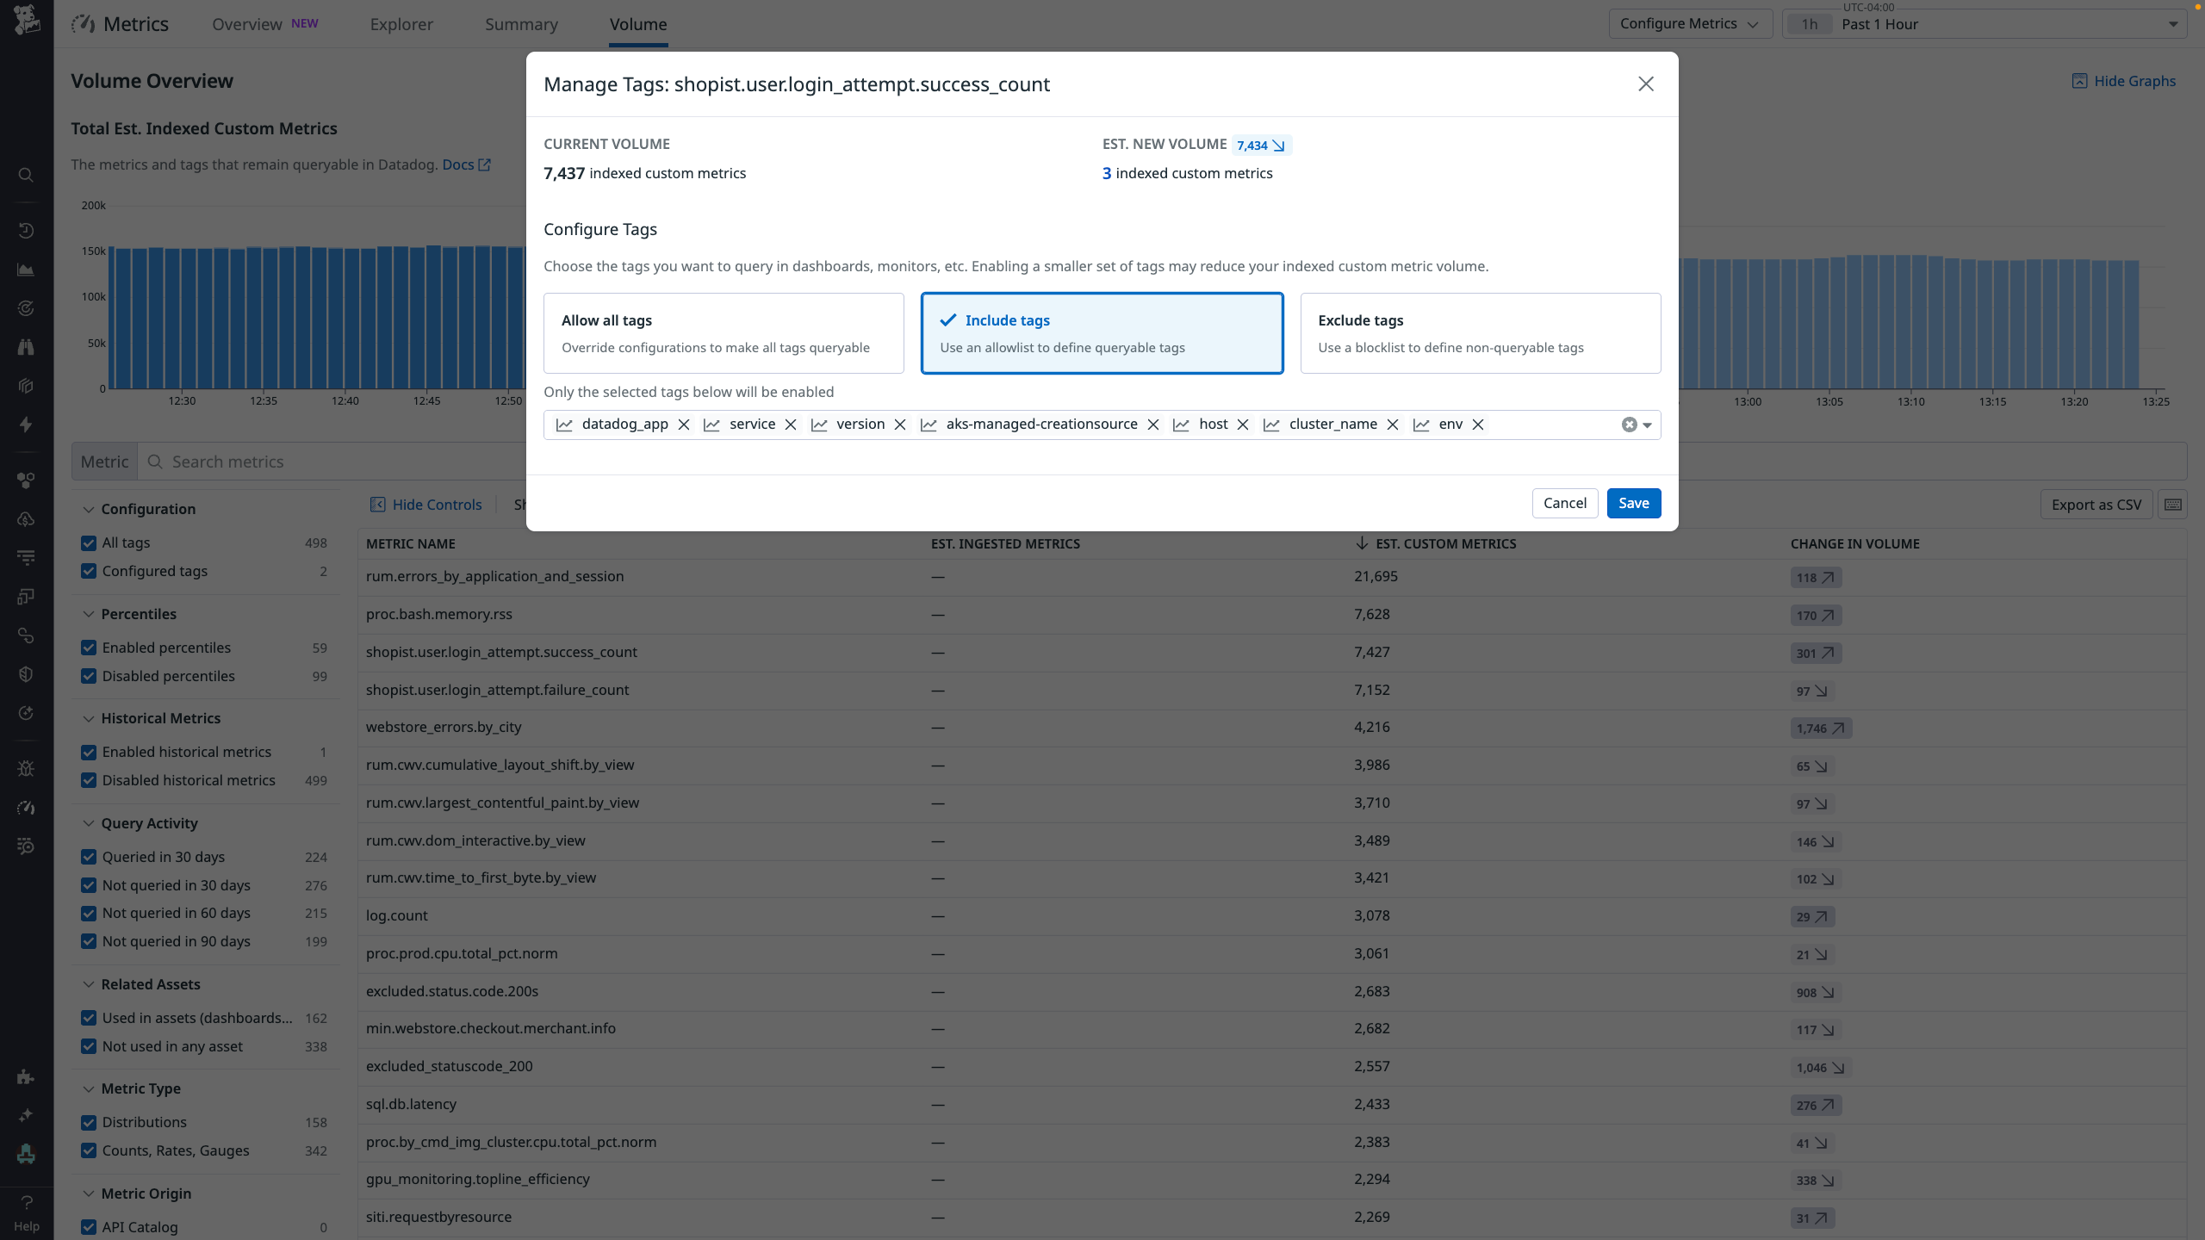Remove the cluster_name tag from the allowlist
Screen dimensions: 2205x1240
coord(1393,425)
